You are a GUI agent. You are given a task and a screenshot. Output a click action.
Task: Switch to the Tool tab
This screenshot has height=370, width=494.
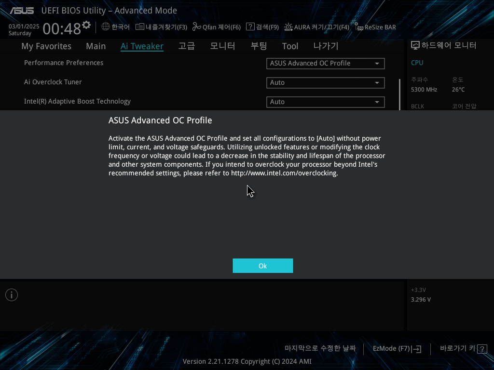coord(290,46)
